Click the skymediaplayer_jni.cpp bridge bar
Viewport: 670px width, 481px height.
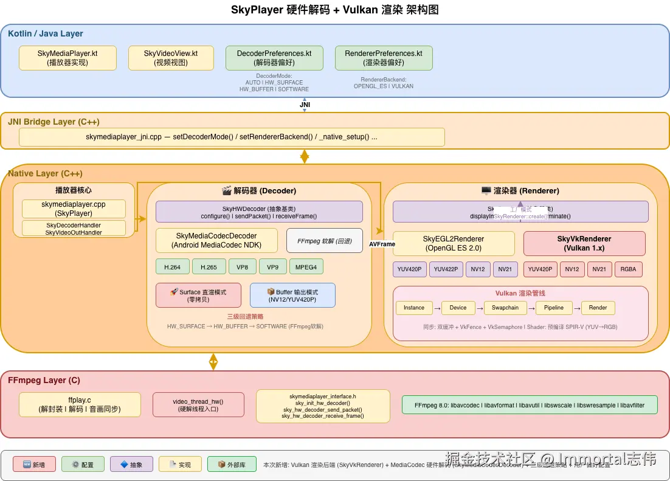[x=231, y=137]
